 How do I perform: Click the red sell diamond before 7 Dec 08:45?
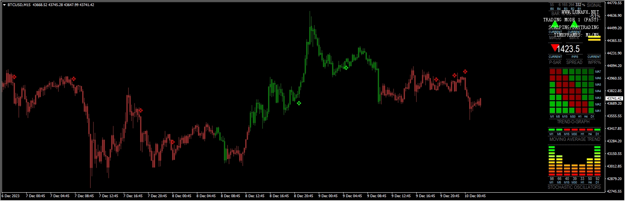point(74,79)
